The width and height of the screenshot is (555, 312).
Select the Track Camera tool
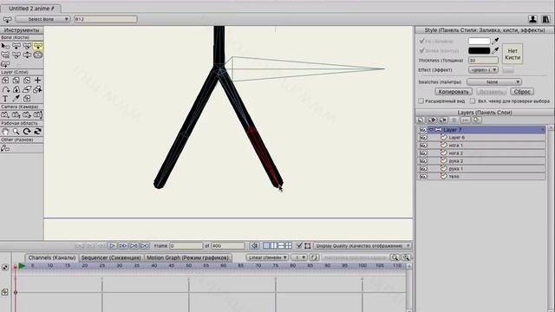point(5,115)
